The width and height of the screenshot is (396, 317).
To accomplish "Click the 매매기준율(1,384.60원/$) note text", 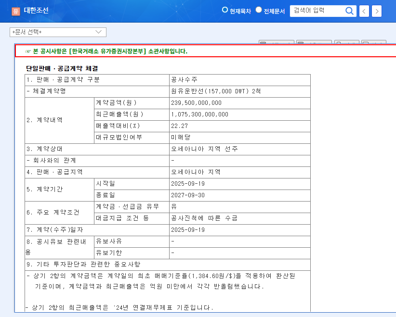I will click(x=198, y=276).
